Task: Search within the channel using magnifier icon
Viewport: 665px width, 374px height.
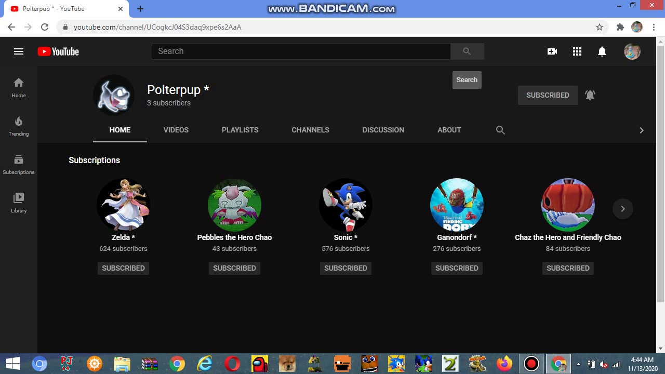Action: point(500,130)
